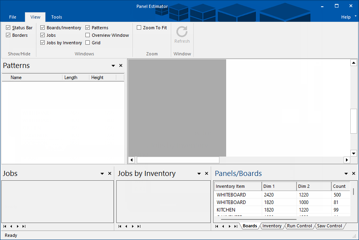Click Help in the menu bar
Screen dimensions: 359x240
click(345, 17)
